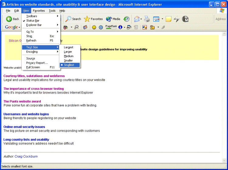Viewport: 228px width, 170px height.
Task: Click the Google news icon
Action: pos(85,27)
